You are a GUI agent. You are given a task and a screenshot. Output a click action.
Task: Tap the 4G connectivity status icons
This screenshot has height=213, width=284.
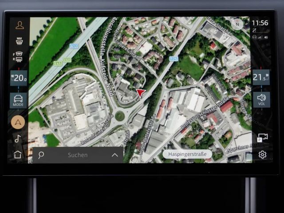coord(260,37)
